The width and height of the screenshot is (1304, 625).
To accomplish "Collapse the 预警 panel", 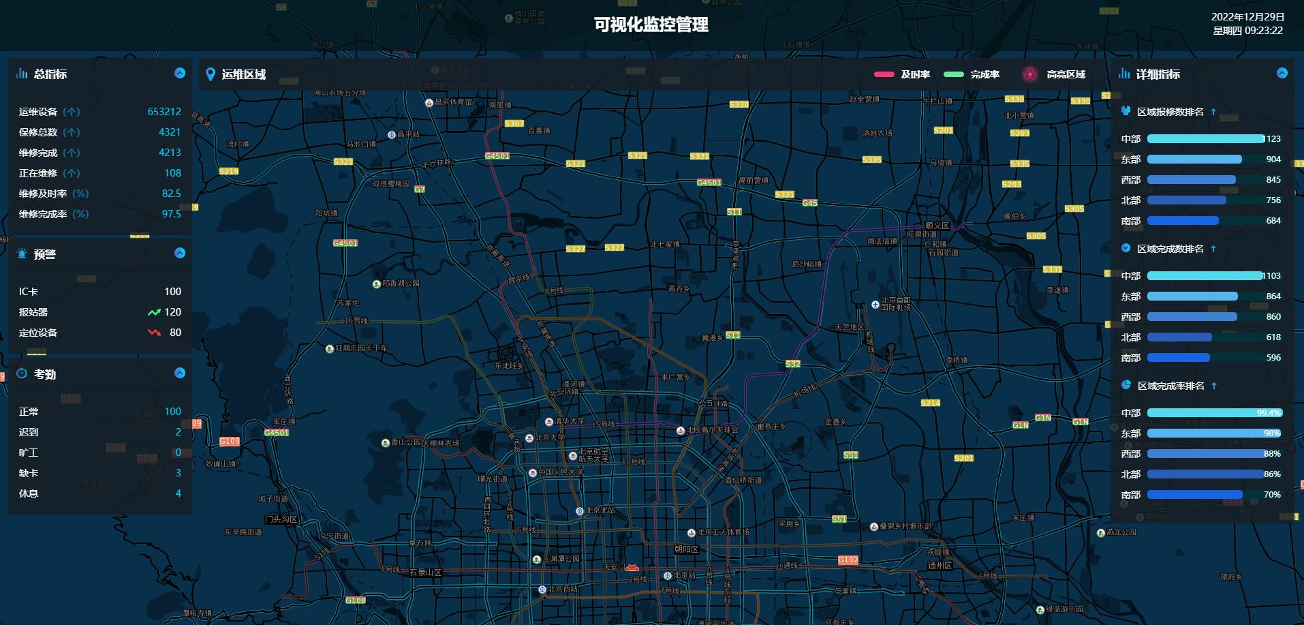I will pos(180,253).
